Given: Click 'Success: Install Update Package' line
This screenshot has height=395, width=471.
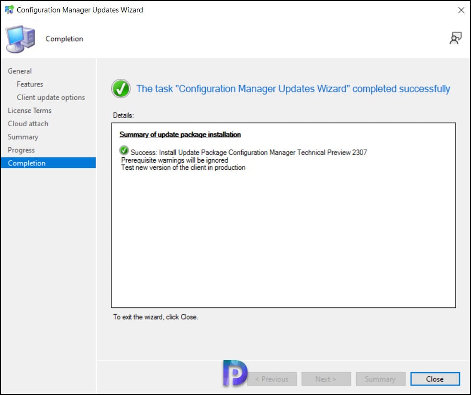Looking at the screenshot, I should point(249,153).
